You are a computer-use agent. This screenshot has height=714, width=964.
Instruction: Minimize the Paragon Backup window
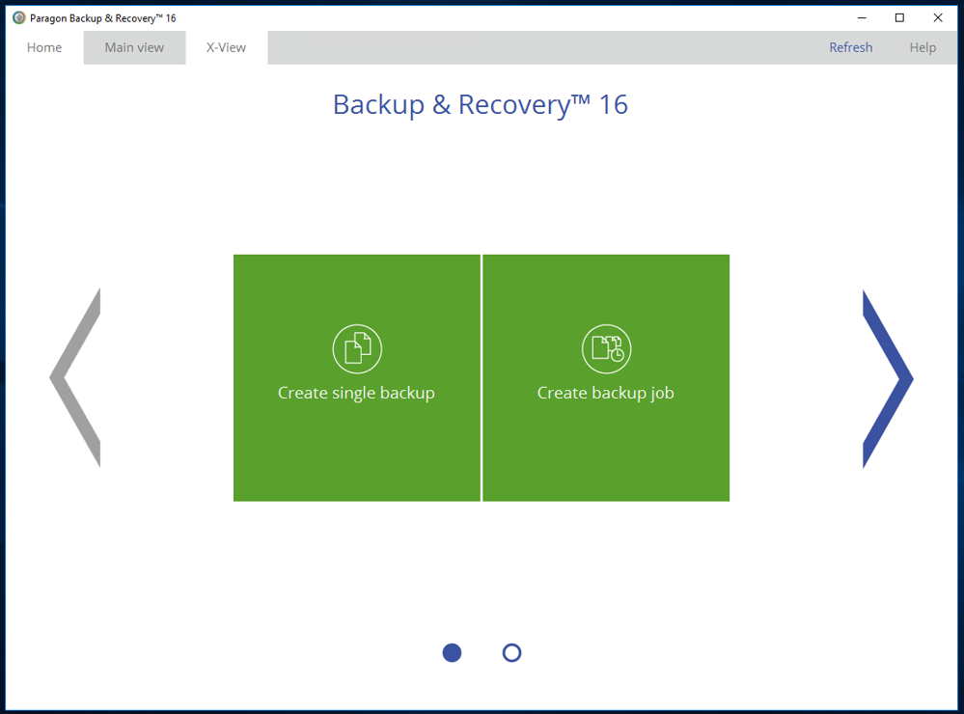862,17
